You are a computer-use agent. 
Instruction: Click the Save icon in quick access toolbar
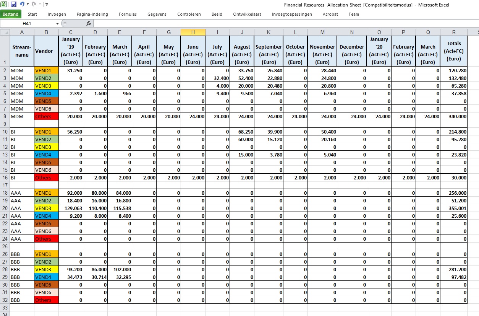click(14, 5)
